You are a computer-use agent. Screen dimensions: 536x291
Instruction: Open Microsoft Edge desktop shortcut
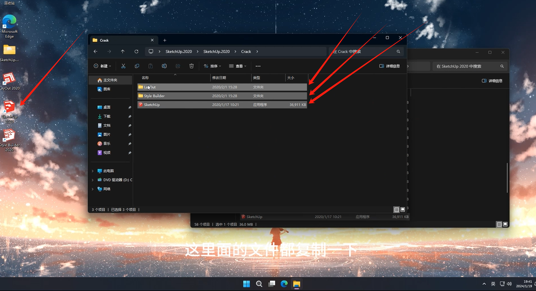coord(9,26)
